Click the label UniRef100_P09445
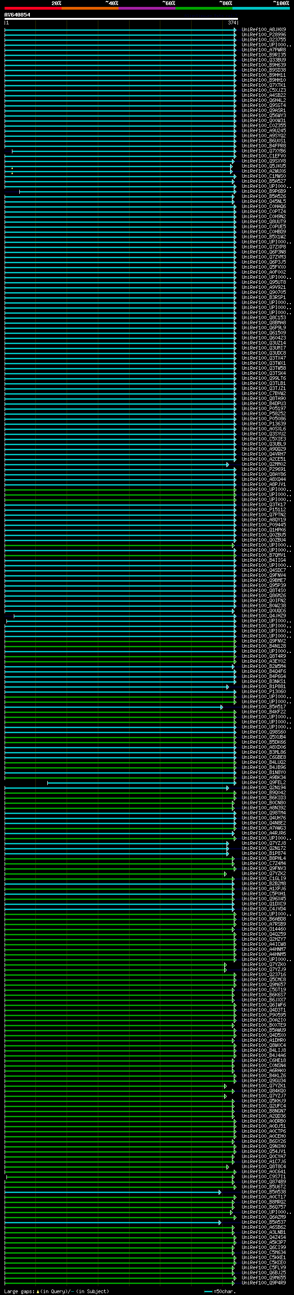The height and width of the screenshot is (1295, 294). 264,525
